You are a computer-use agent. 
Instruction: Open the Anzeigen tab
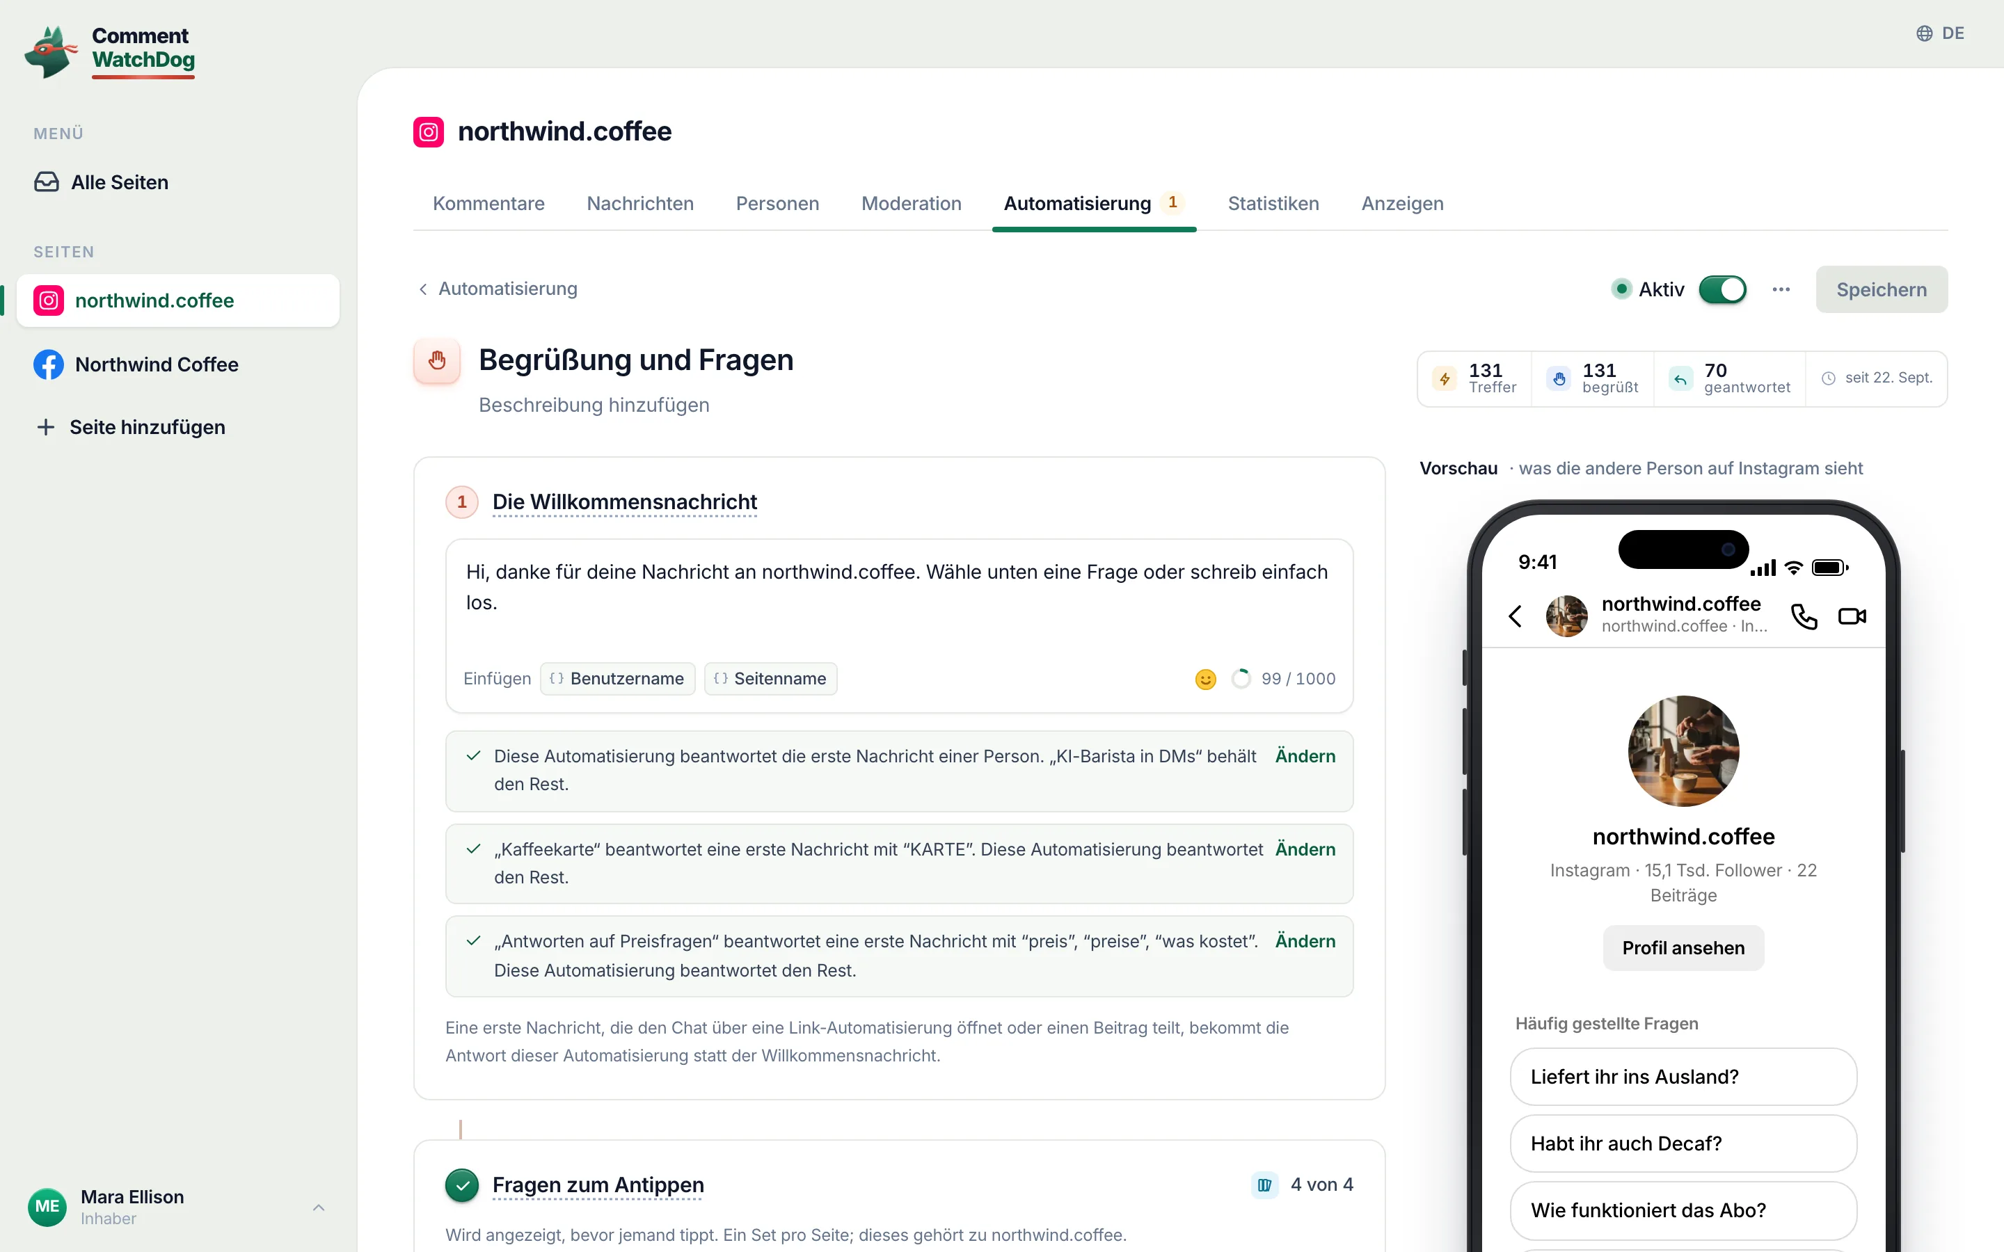pyautogui.click(x=1402, y=204)
